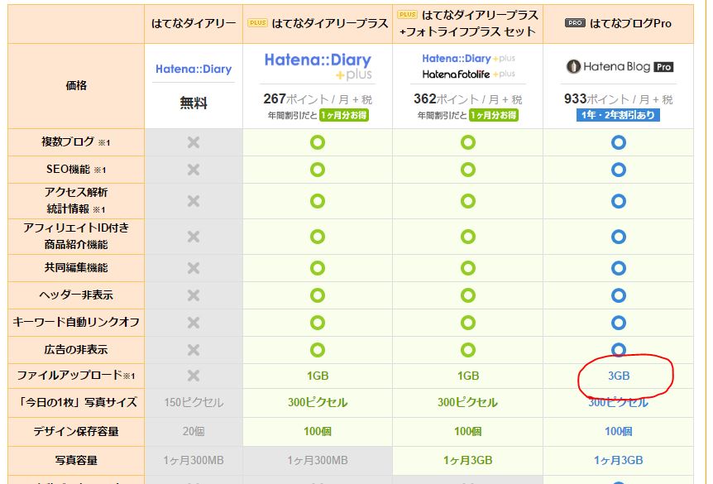This screenshot has width=713, height=484.
Task: Click green circle for キーワード自動リンクオフ in セット column
Action: [468, 323]
